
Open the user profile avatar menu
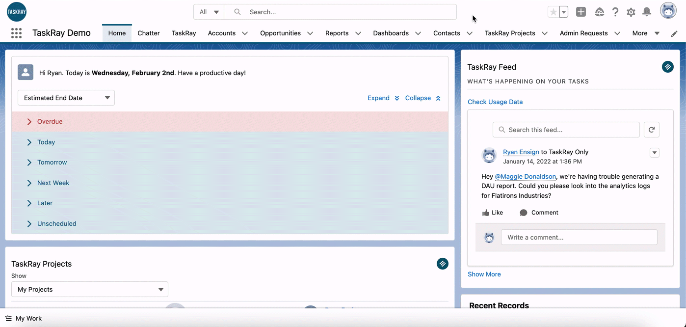pos(668,11)
